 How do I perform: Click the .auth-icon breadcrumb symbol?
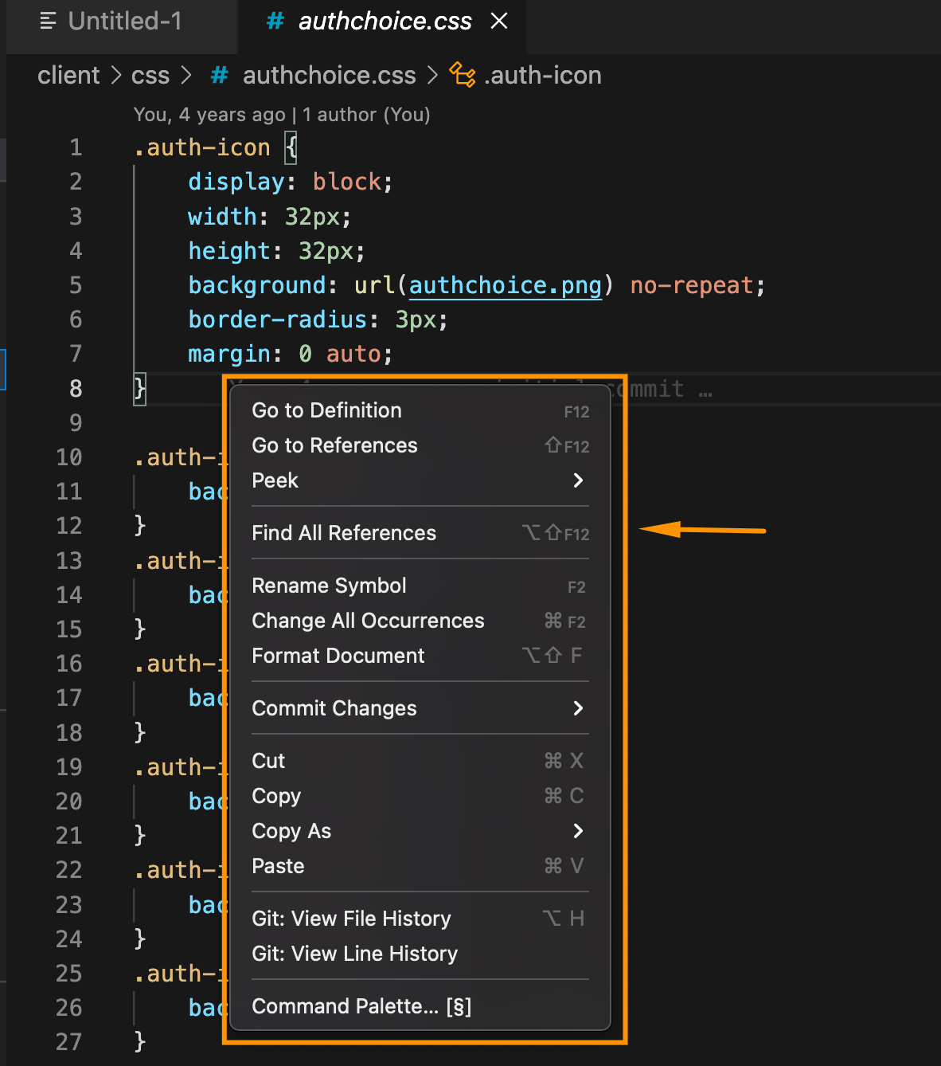tap(543, 76)
